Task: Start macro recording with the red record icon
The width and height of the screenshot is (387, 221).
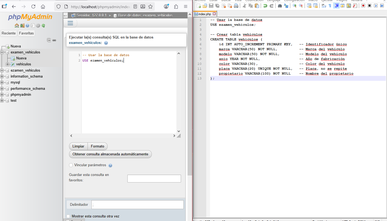Action: pyautogui.click(x=363, y=6)
